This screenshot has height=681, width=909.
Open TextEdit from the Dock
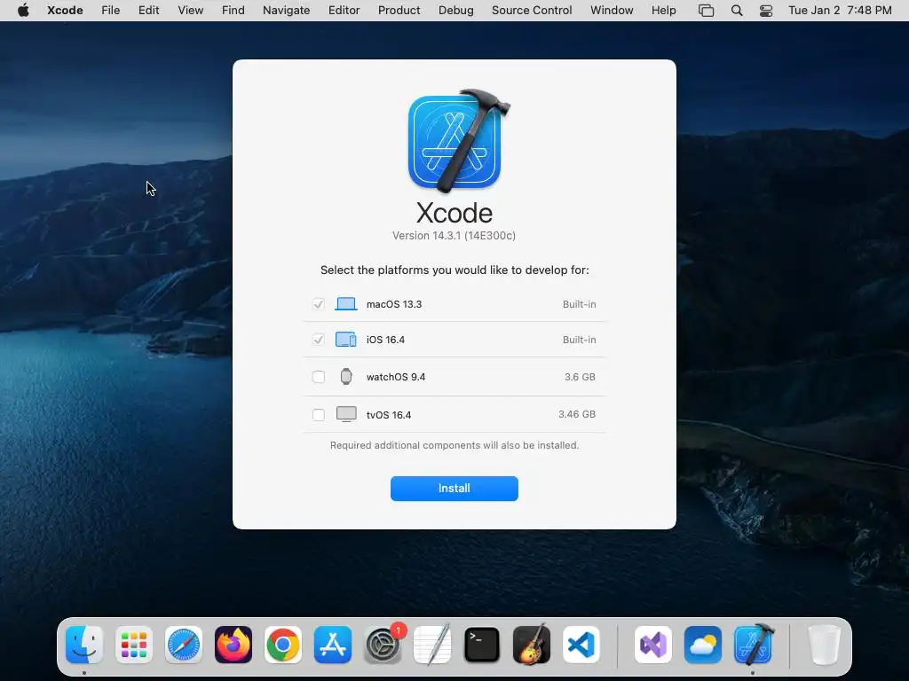[432, 645]
